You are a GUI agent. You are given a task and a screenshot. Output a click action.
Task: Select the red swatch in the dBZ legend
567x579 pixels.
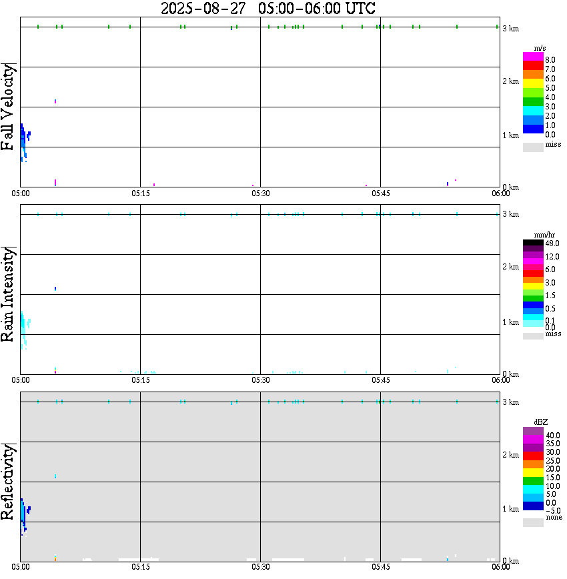533,456
